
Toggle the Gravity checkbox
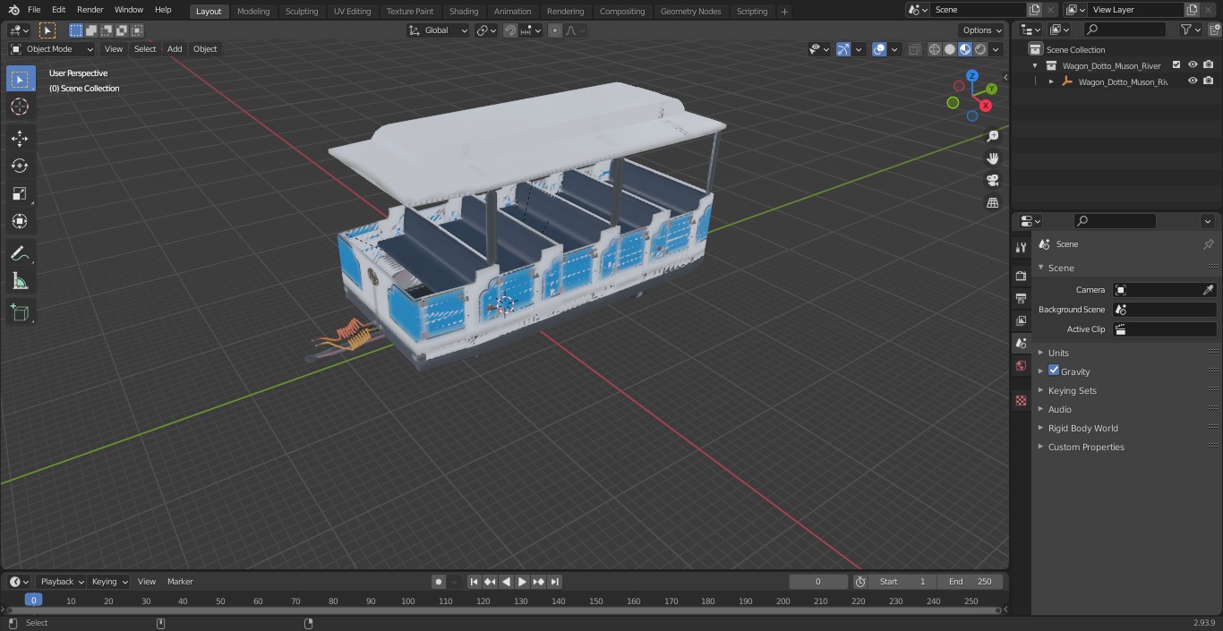1054,371
